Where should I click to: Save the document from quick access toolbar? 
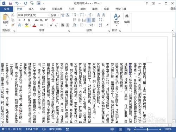(x=11, y=3)
